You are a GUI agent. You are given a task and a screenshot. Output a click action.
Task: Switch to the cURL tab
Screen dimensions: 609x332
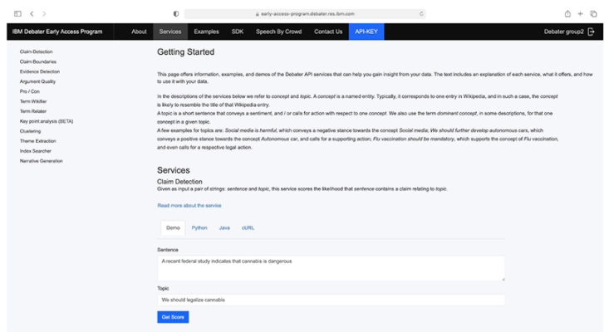(x=248, y=228)
